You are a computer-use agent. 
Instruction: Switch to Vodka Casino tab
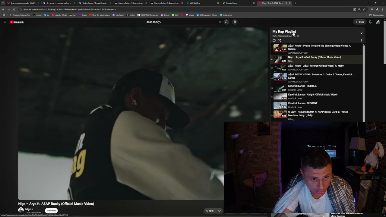[94, 3]
